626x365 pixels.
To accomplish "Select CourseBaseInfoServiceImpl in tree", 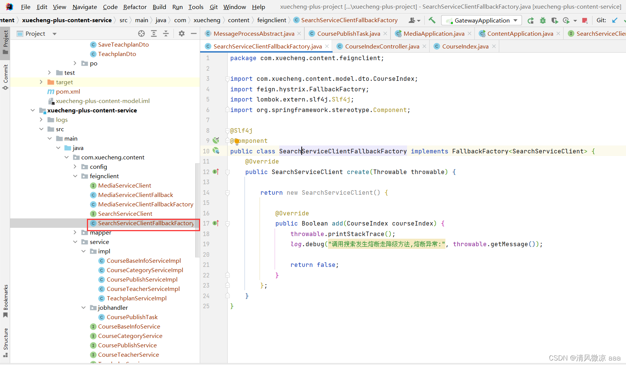I will click(144, 260).
